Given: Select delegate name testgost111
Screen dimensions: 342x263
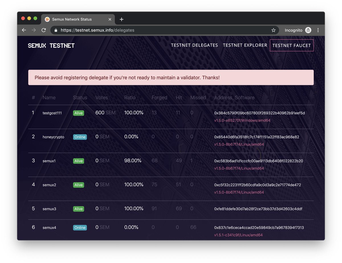Looking at the screenshot, I should click(52, 113).
